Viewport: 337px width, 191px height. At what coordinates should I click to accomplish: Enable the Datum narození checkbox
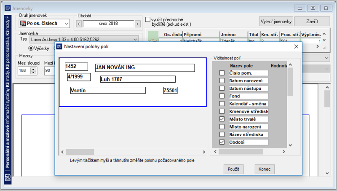(222, 81)
